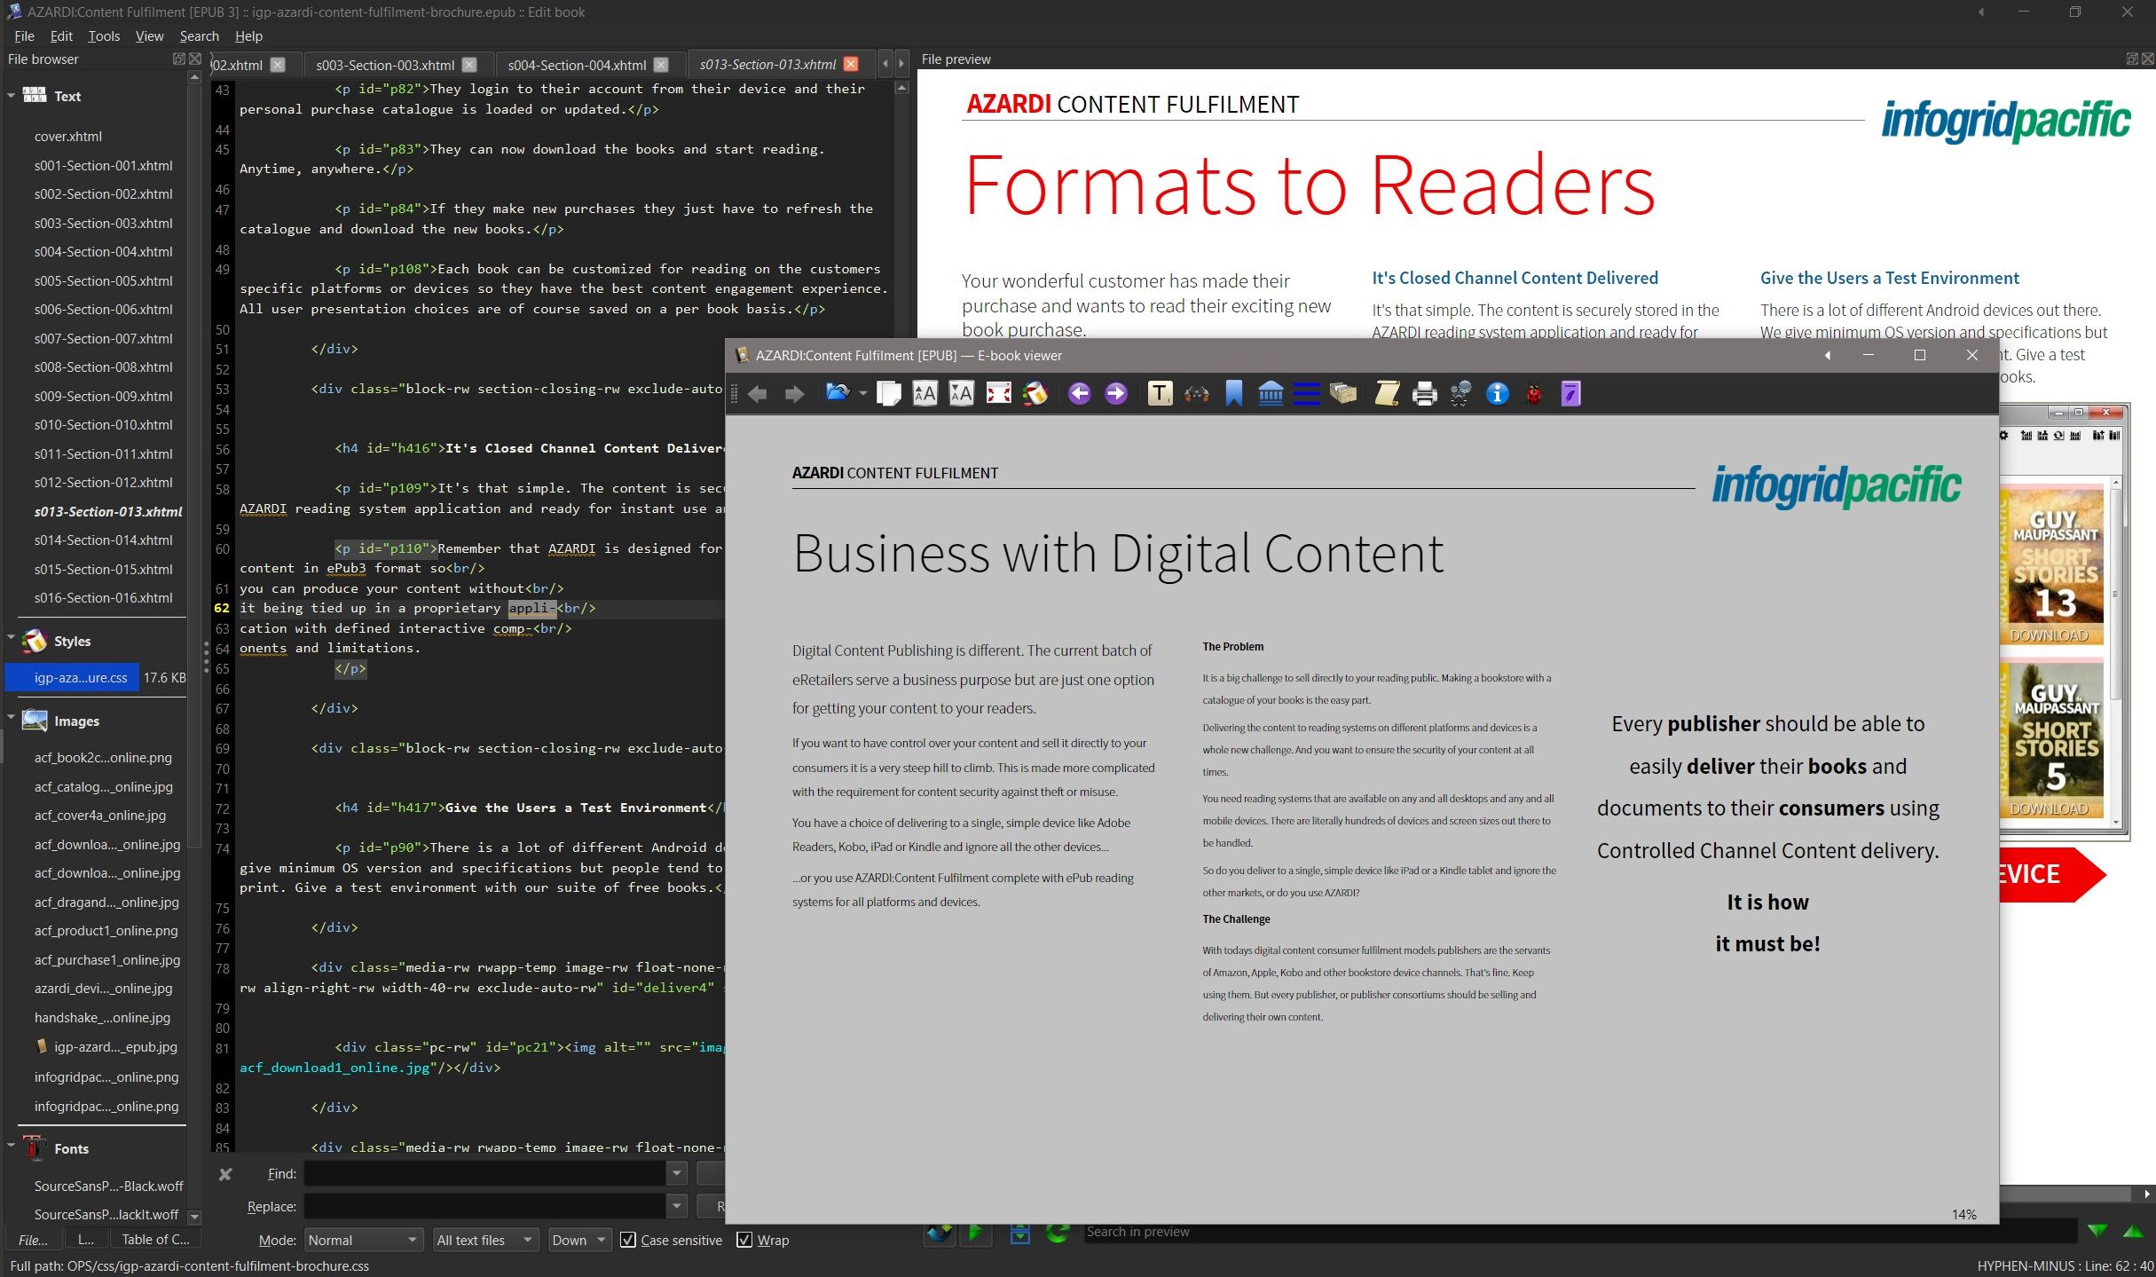The width and height of the screenshot is (2156, 1277).
Task: Toggle full screen mode in viewer toolbar
Action: click(998, 393)
